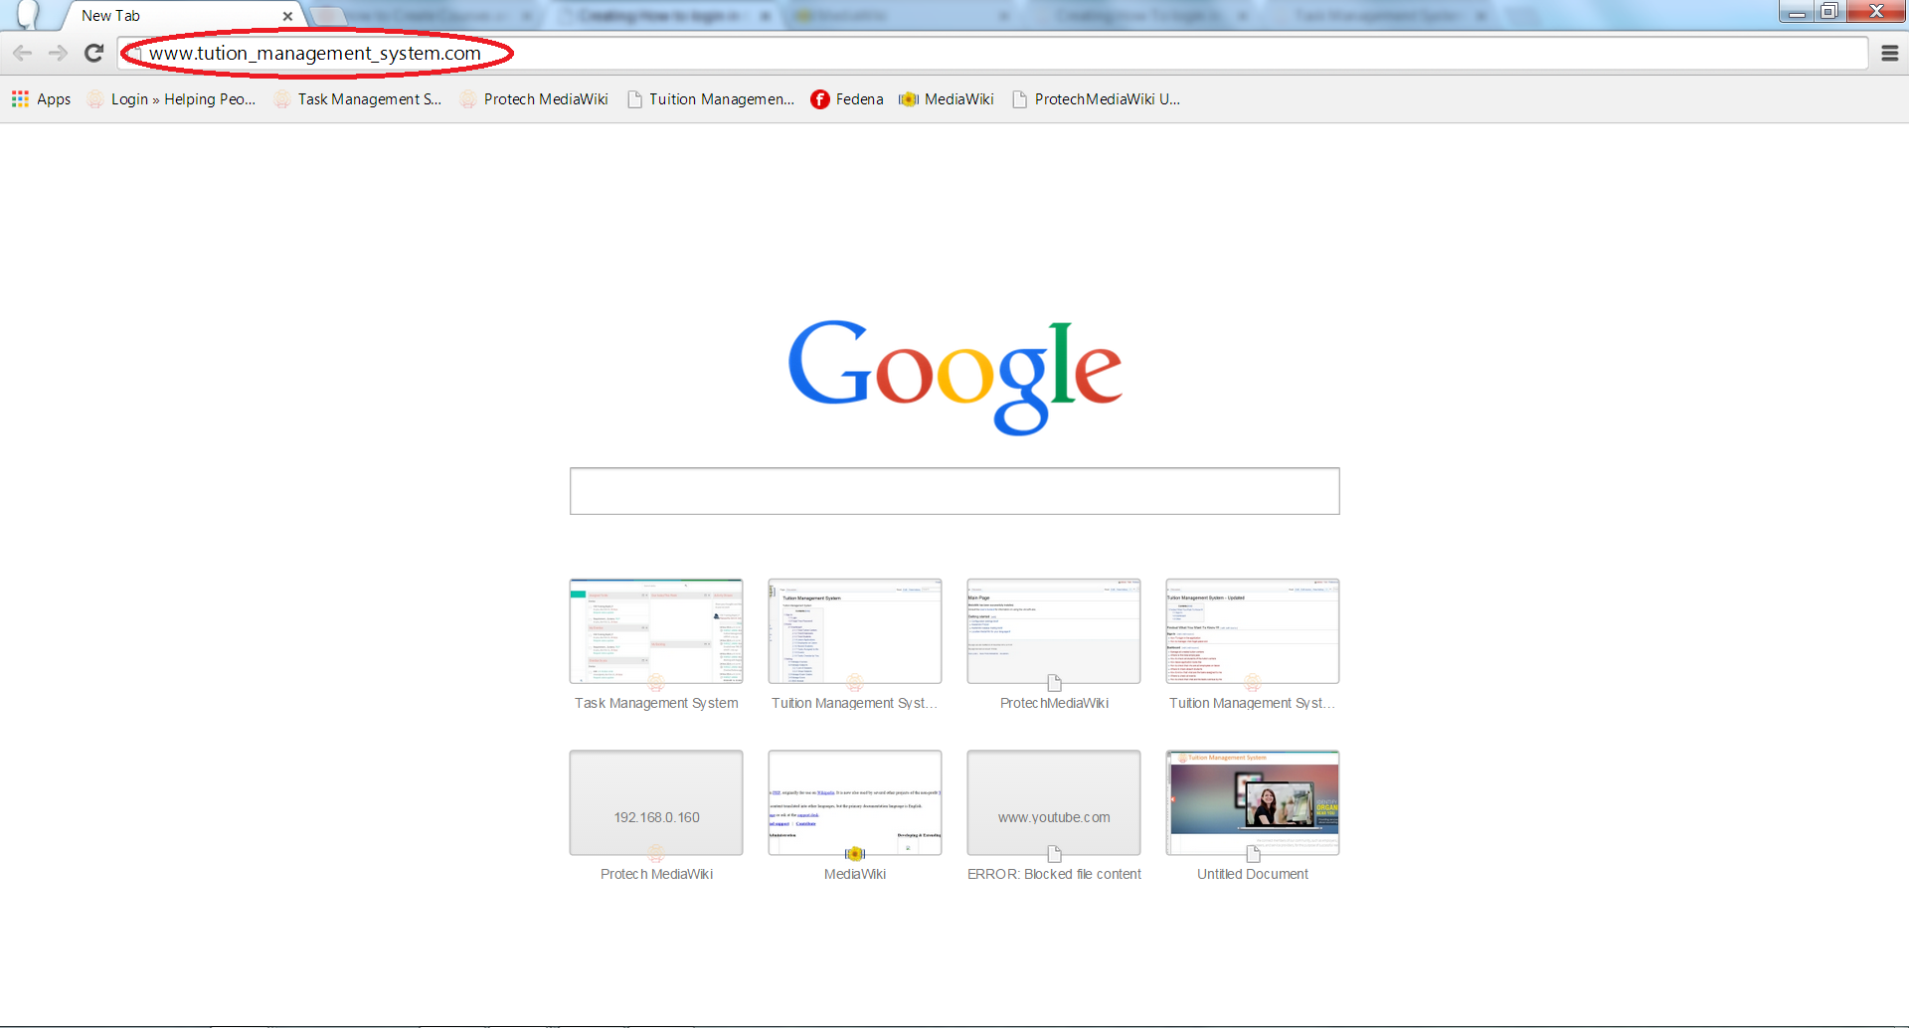
Task: Open ProtechMediaWiki thumbnail
Action: pos(1054,631)
